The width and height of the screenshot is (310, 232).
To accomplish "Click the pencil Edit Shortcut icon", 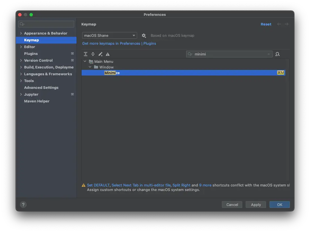I will [100, 54].
